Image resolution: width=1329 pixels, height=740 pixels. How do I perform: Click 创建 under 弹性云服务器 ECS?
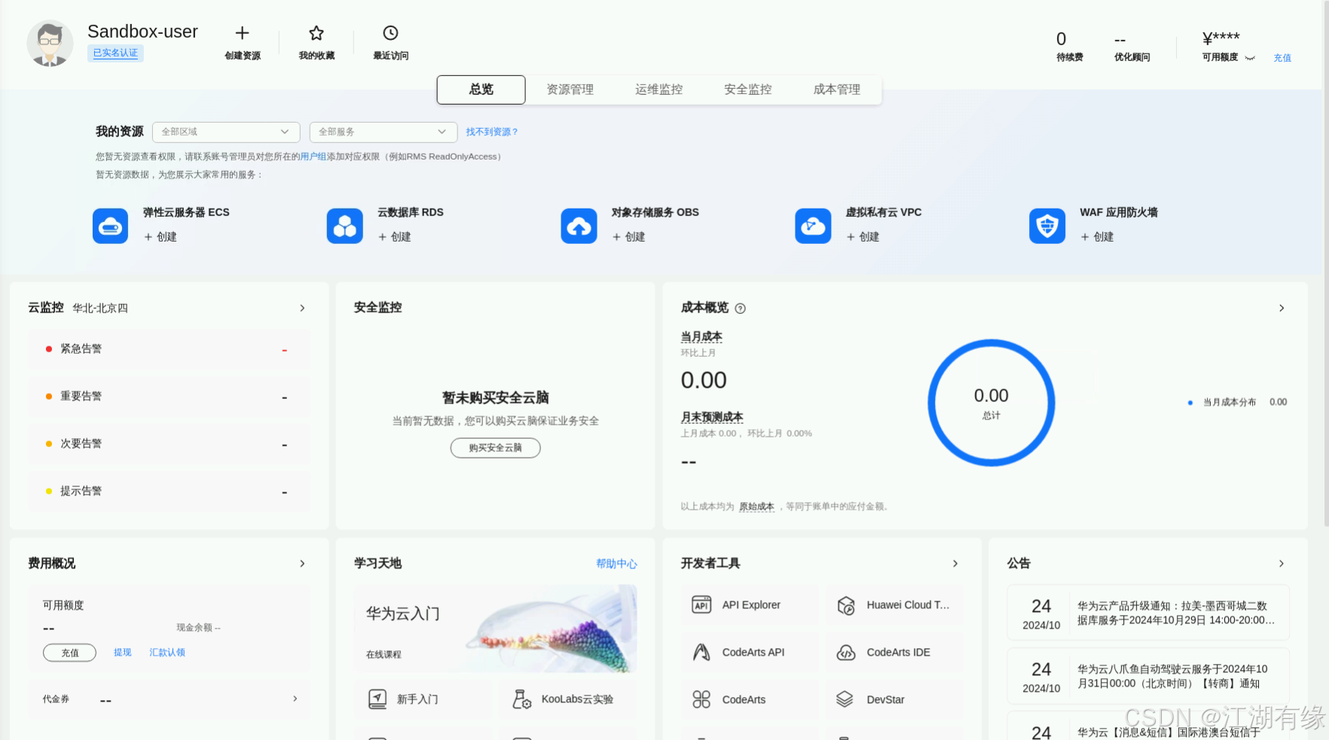point(160,237)
